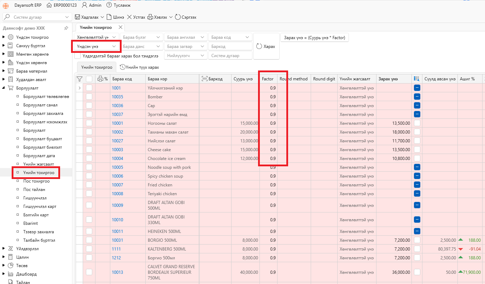Viewport: 485px width, 284px height.
Task: Click the ERP0000123 home icon
Action: pos(49,5)
